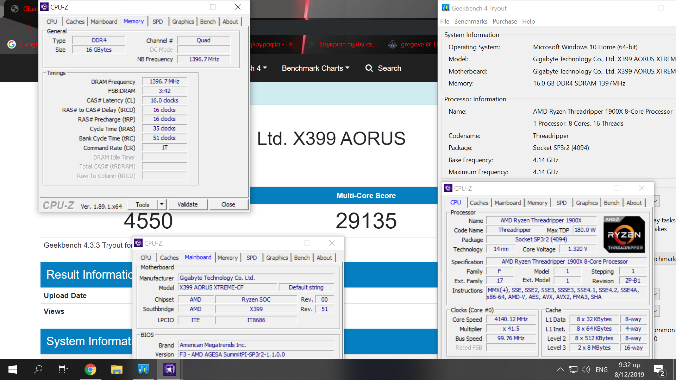
Task: Switch to Geekbench taskbar icon
Action: point(143,369)
